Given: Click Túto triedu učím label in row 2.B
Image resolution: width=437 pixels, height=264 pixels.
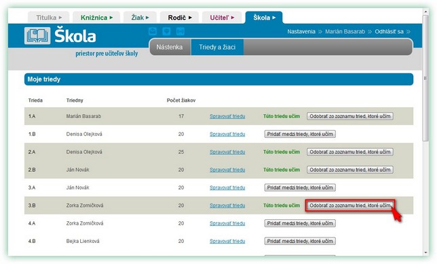Looking at the screenshot, I should (x=282, y=170).
